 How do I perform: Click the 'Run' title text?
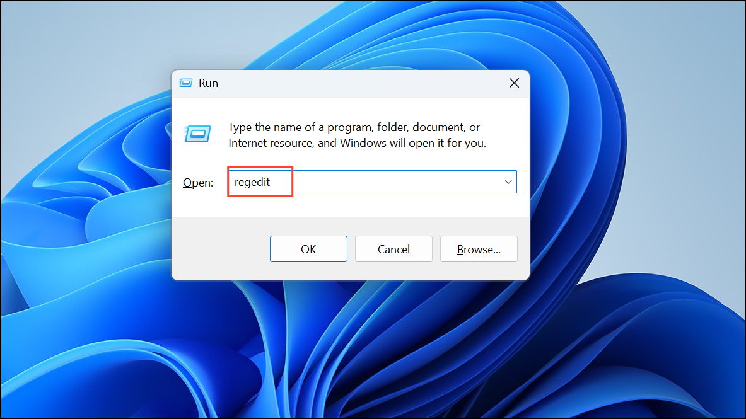208,83
